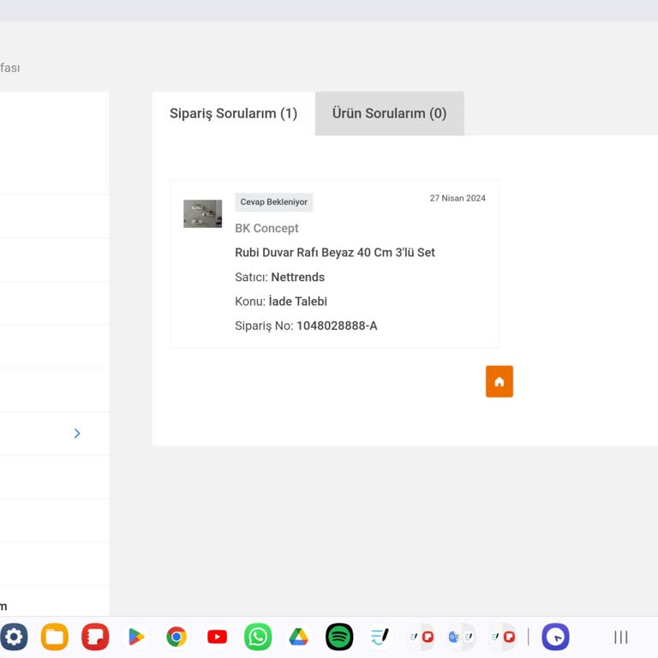Image resolution: width=658 pixels, height=658 pixels.
Task: Open the purple clock app in taskbar
Action: [x=555, y=637]
